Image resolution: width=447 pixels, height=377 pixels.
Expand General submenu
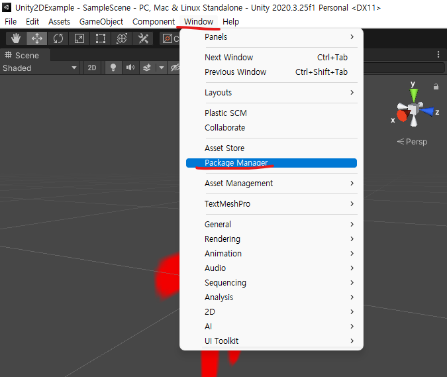coord(272,224)
